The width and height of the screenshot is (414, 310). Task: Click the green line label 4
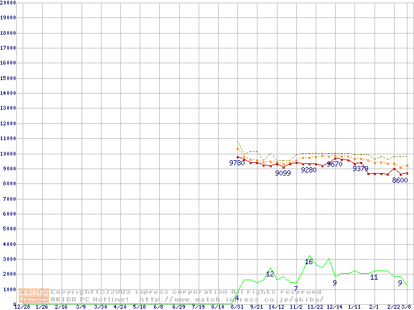click(237, 298)
